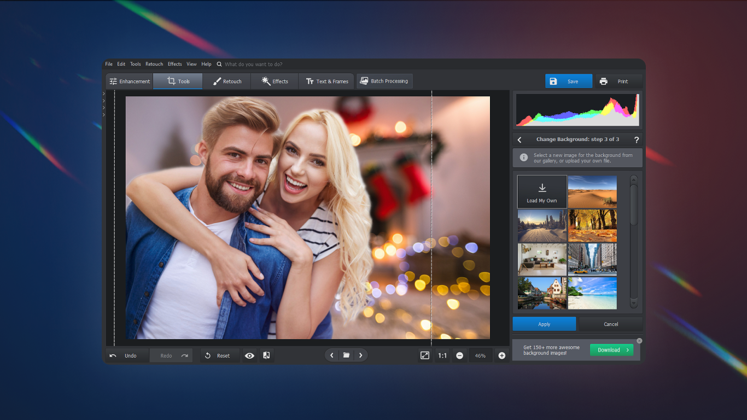This screenshot has width=747, height=420.
Task: Click the help question mark icon
Action: (x=636, y=140)
